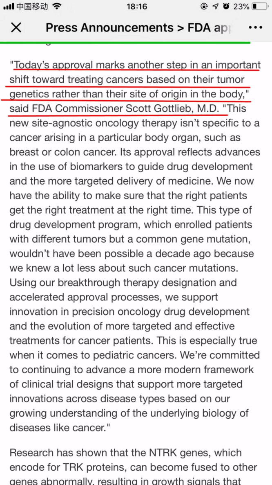Tap the 中国移动 carrier label
272x485 pixels.
[x=32, y=7]
